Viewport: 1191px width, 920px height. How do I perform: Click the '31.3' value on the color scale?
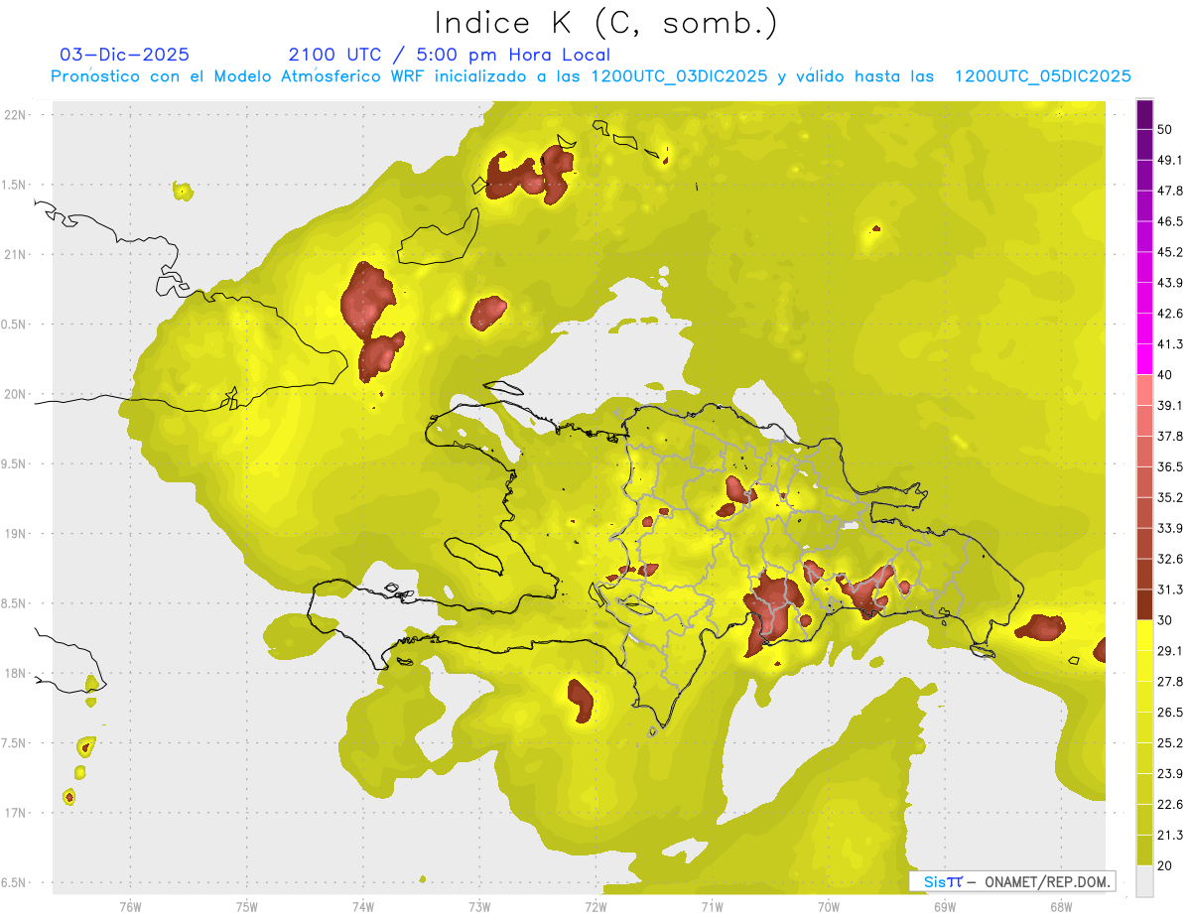(1169, 590)
